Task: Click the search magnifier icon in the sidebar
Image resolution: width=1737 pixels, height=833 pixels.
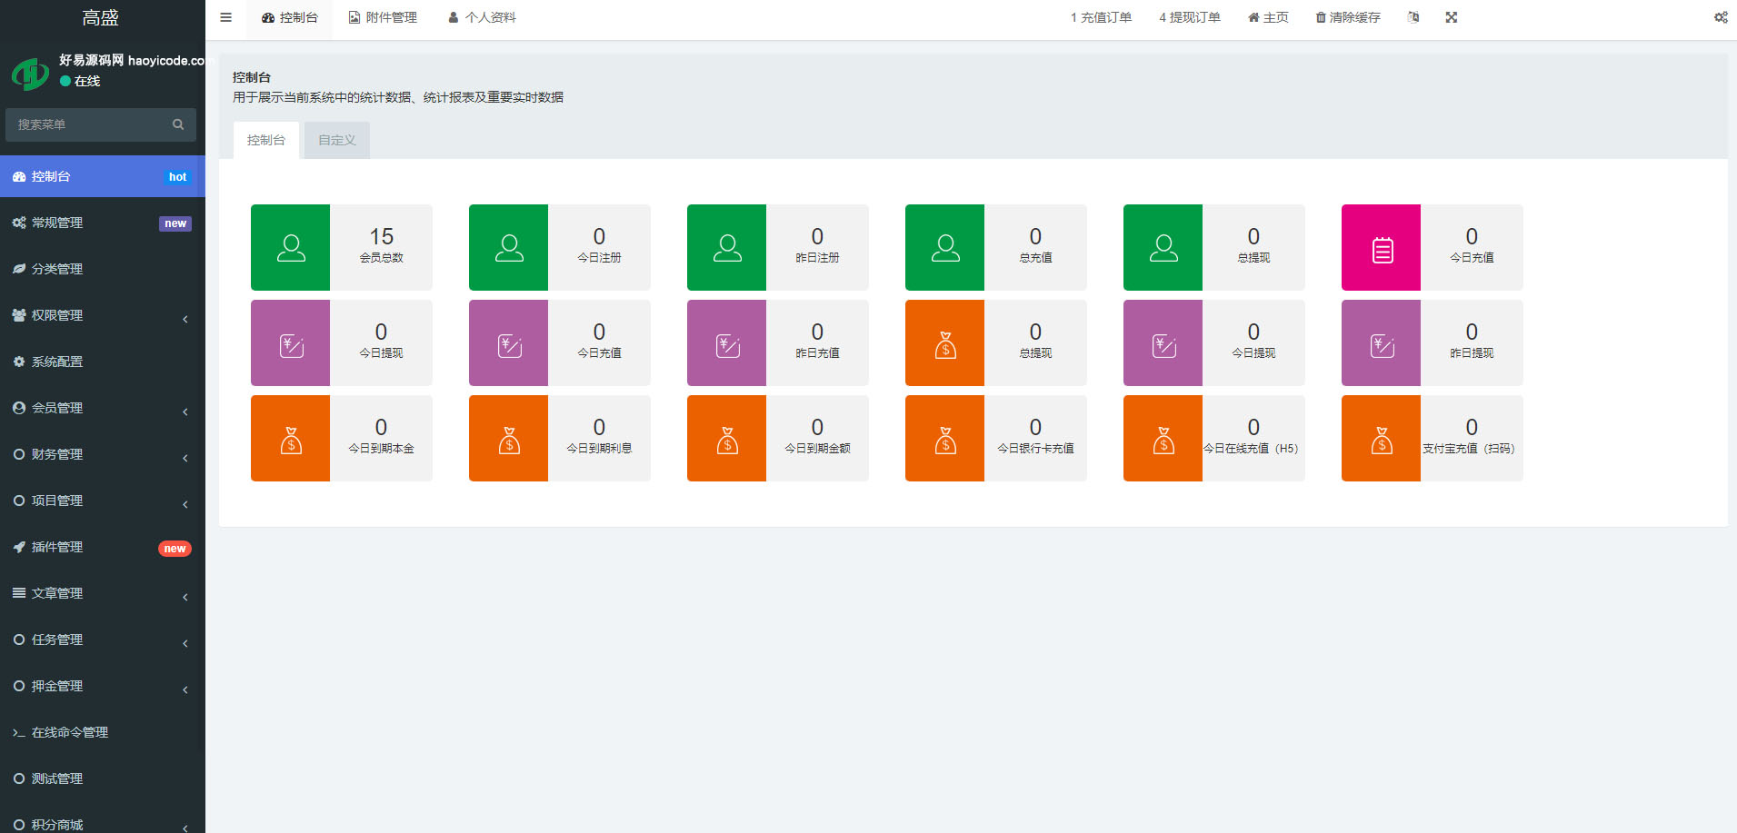Action: point(178,124)
